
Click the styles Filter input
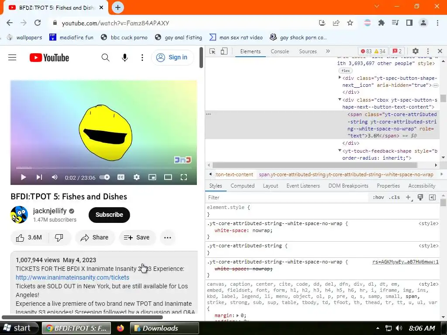286,198
